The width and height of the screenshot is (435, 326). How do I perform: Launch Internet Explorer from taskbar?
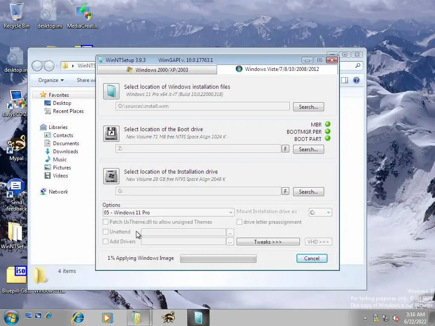(x=78, y=318)
